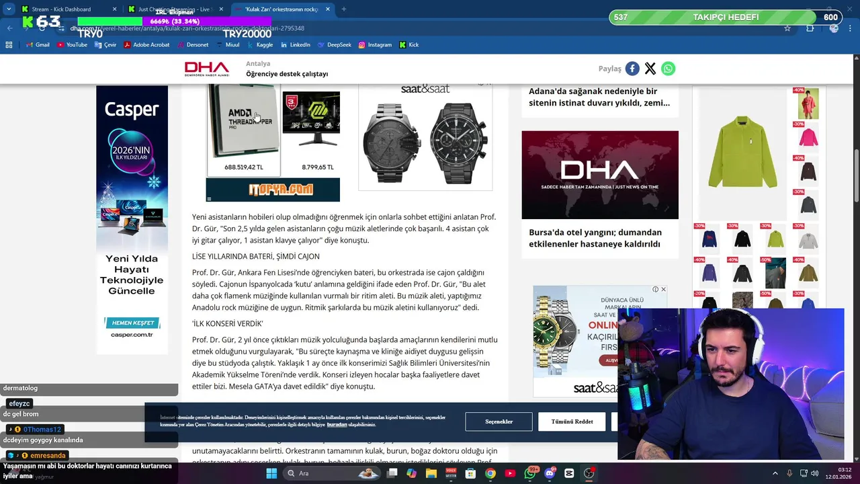Viewport: 860px width, 484px height.
Task: Open Microsoft Store from the taskbar
Action: click(x=471, y=473)
